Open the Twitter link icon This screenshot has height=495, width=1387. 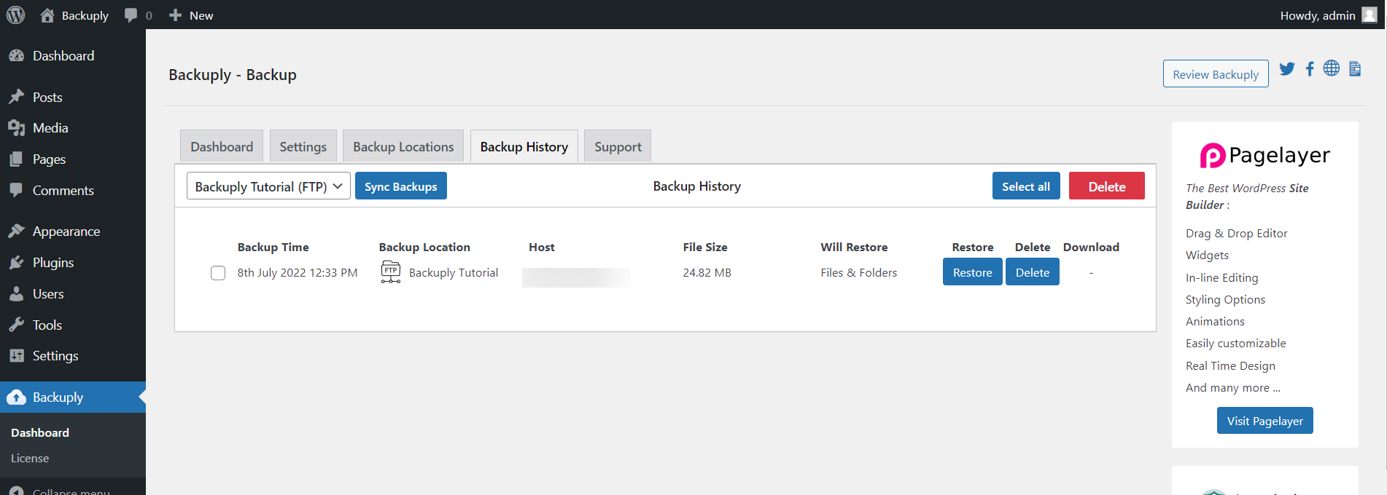pyautogui.click(x=1287, y=68)
